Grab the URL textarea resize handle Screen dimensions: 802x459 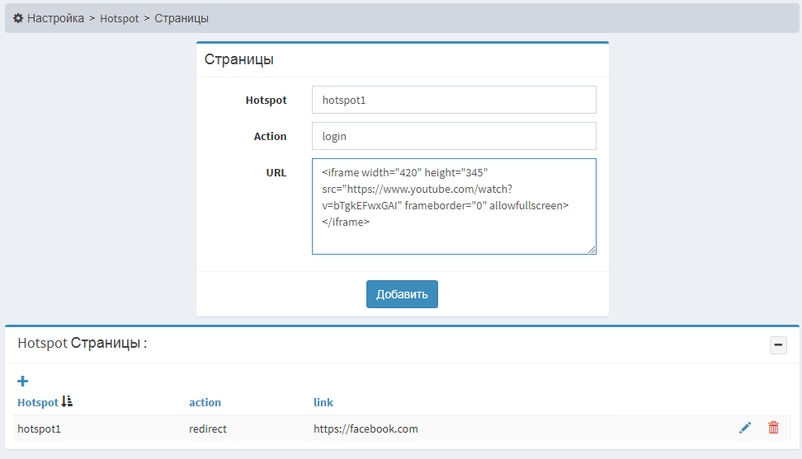(x=591, y=249)
